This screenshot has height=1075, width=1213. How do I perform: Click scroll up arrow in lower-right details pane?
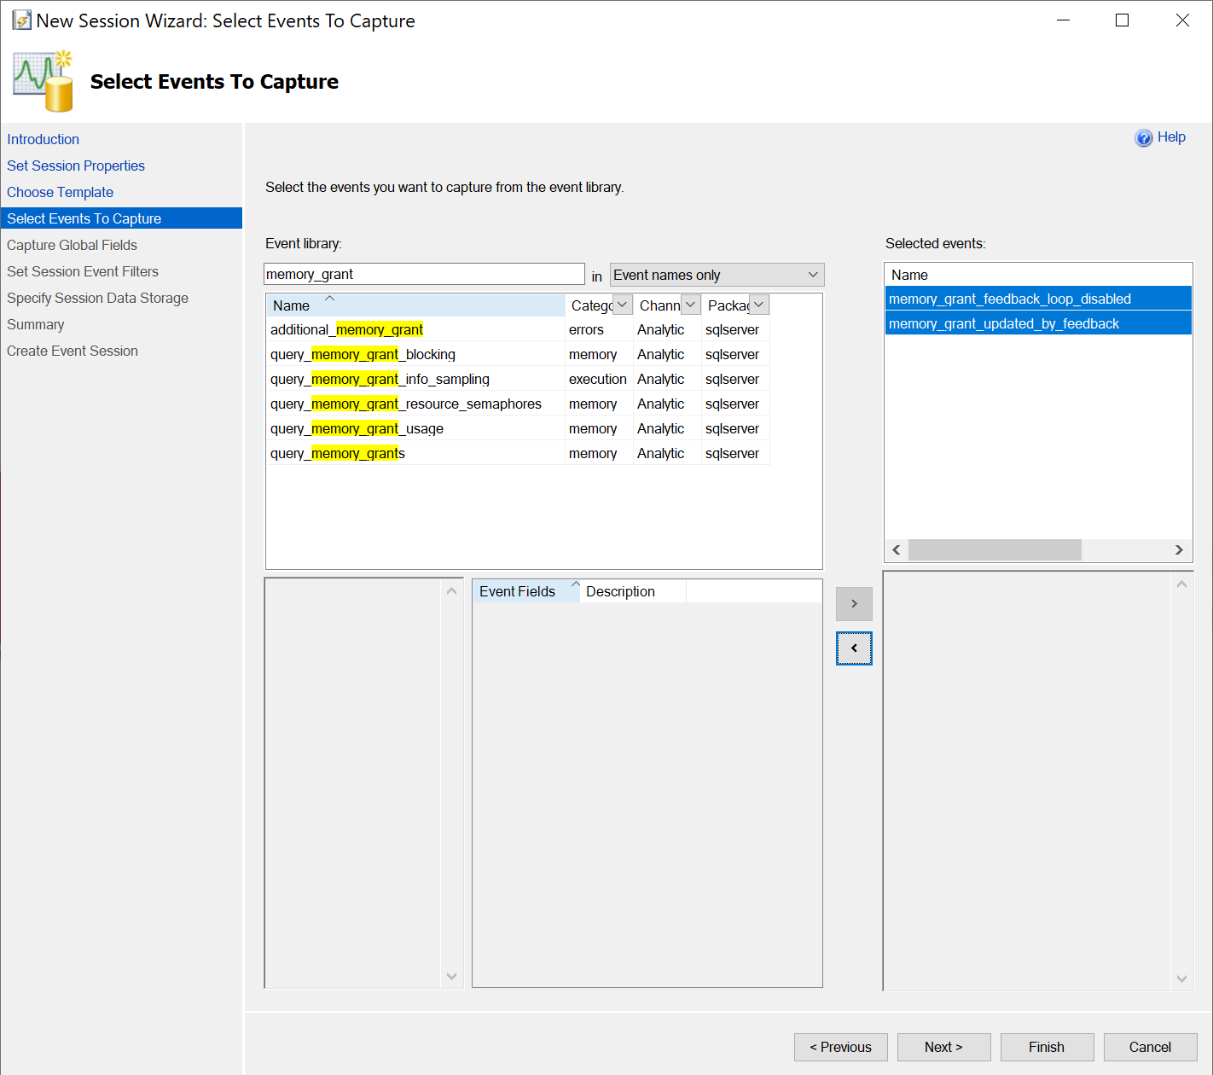click(x=1181, y=584)
